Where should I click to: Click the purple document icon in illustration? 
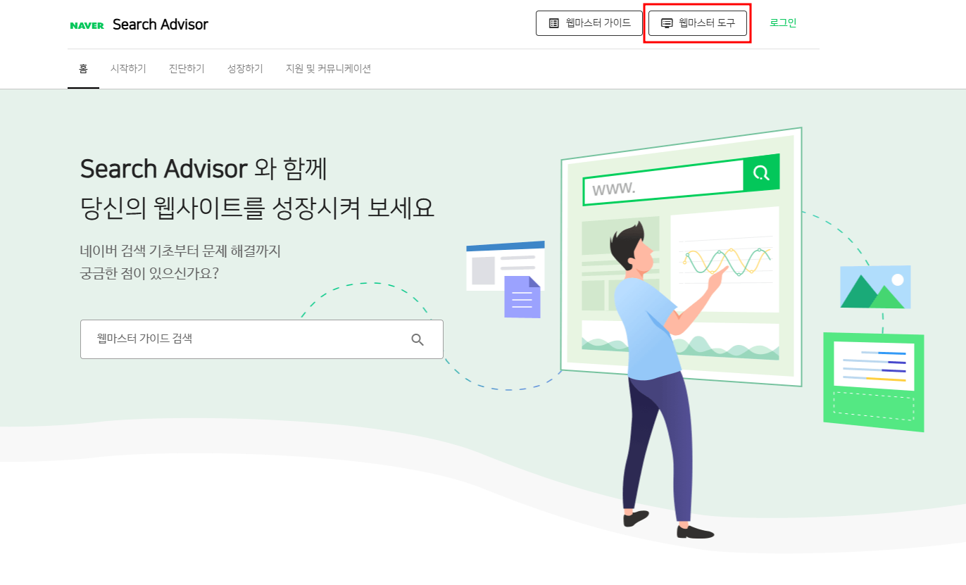522,296
